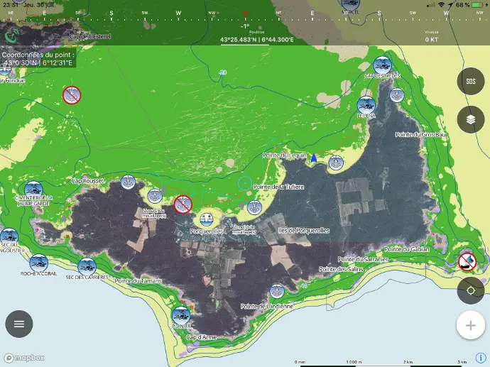Select the no-anchoring zone marker near Tour Fondue
Screen dimensions: 490x367
(72, 95)
